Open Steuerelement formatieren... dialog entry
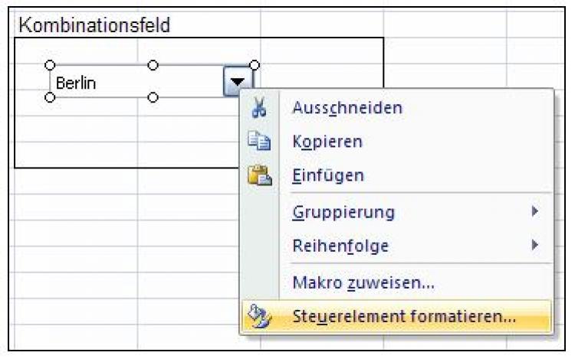 tap(404, 315)
